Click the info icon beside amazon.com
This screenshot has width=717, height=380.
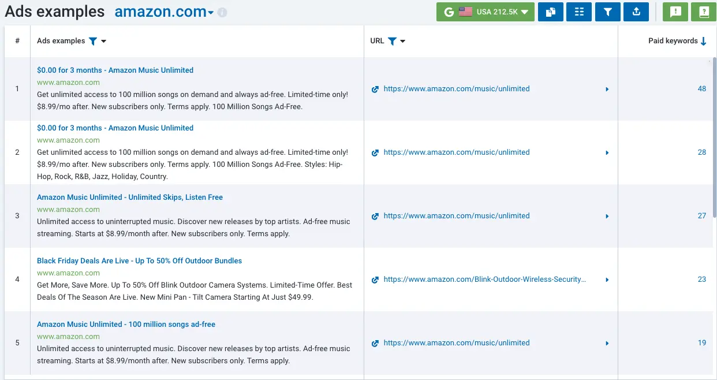(222, 12)
